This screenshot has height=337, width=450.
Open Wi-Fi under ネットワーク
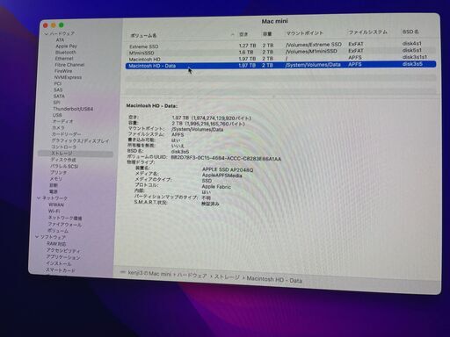(54, 211)
